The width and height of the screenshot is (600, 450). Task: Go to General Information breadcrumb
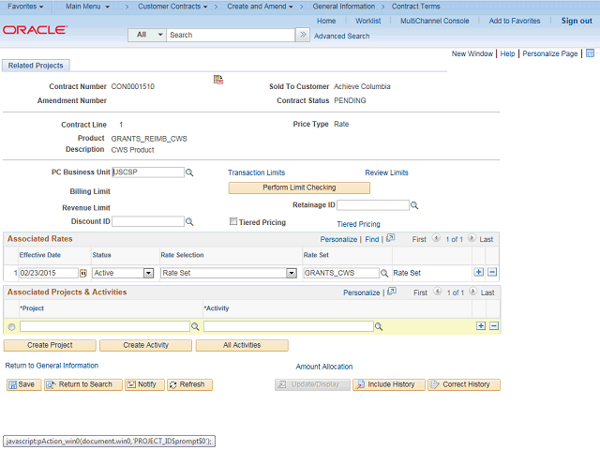(344, 7)
